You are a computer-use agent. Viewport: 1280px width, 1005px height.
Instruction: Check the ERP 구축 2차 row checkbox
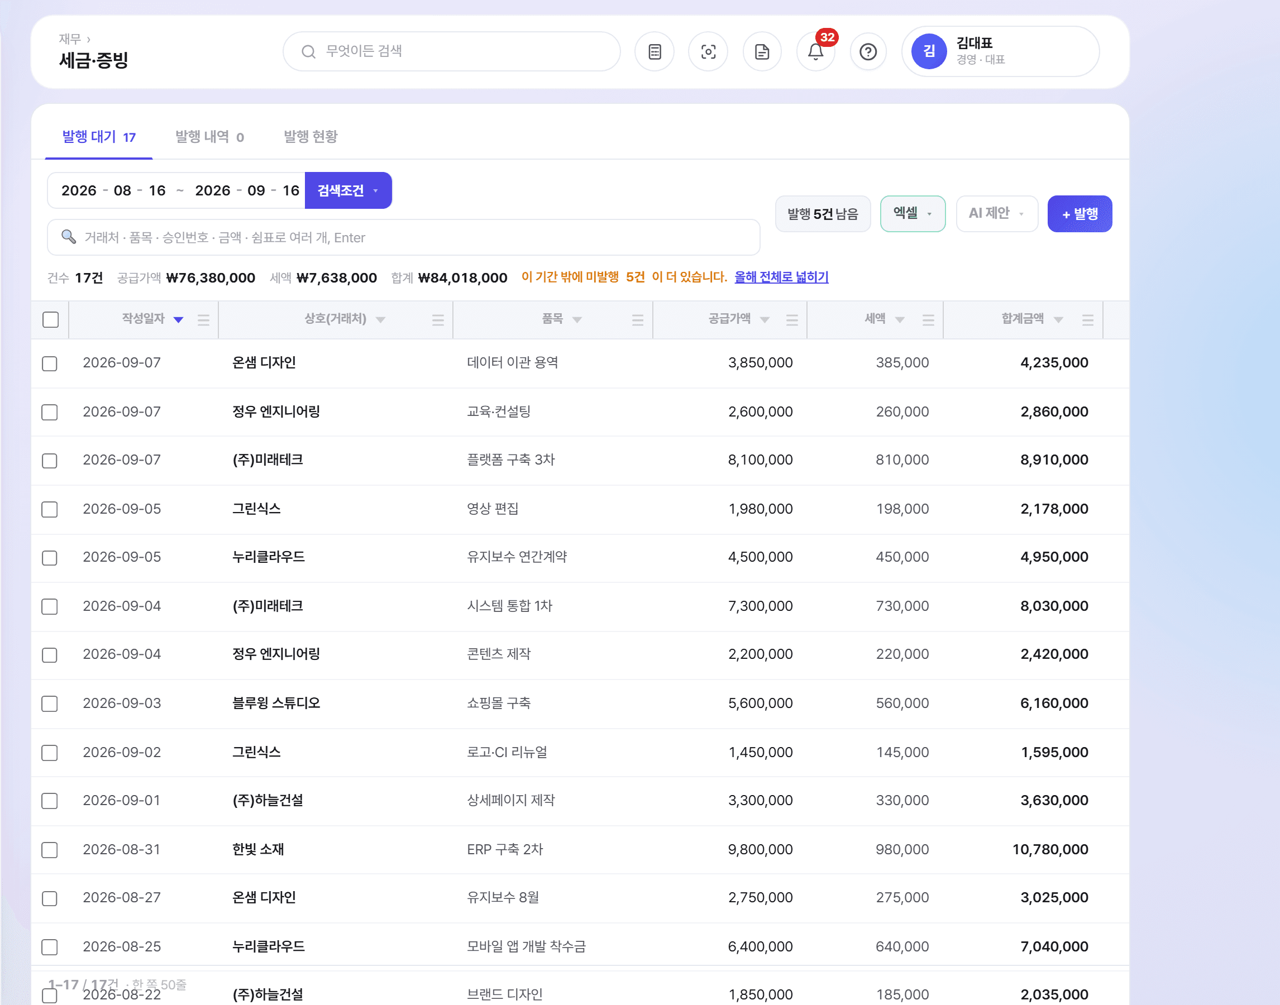click(x=50, y=850)
